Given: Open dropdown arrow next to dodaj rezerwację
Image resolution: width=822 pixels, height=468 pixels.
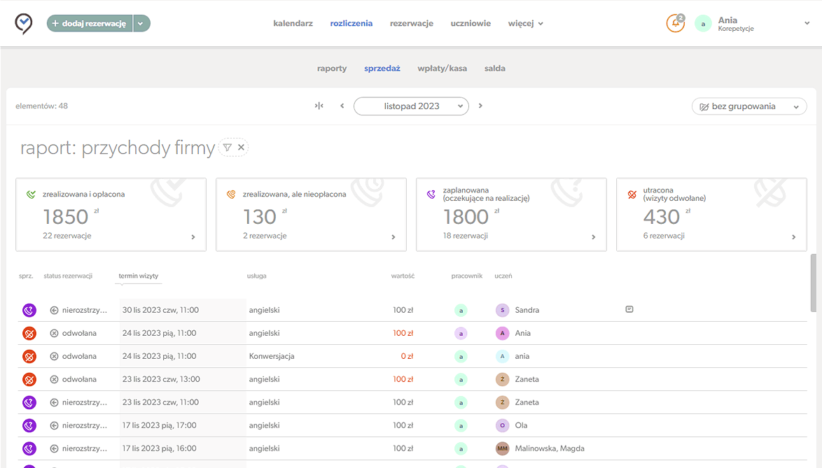Looking at the screenshot, I should [x=141, y=23].
